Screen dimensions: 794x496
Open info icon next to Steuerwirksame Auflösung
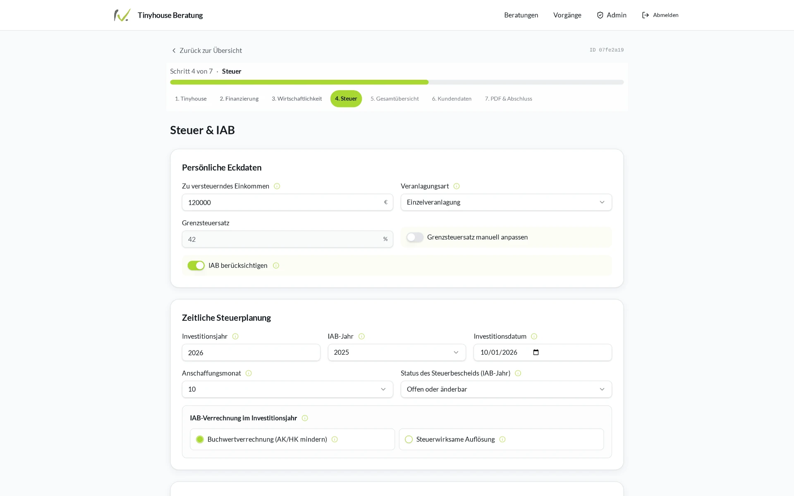(x=502, y=439)
